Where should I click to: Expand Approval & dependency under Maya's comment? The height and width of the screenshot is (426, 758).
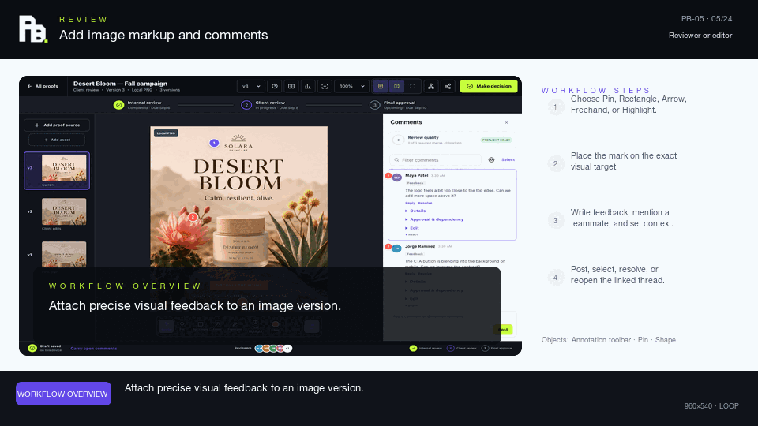pyautogui.click(x=434, y=219)
